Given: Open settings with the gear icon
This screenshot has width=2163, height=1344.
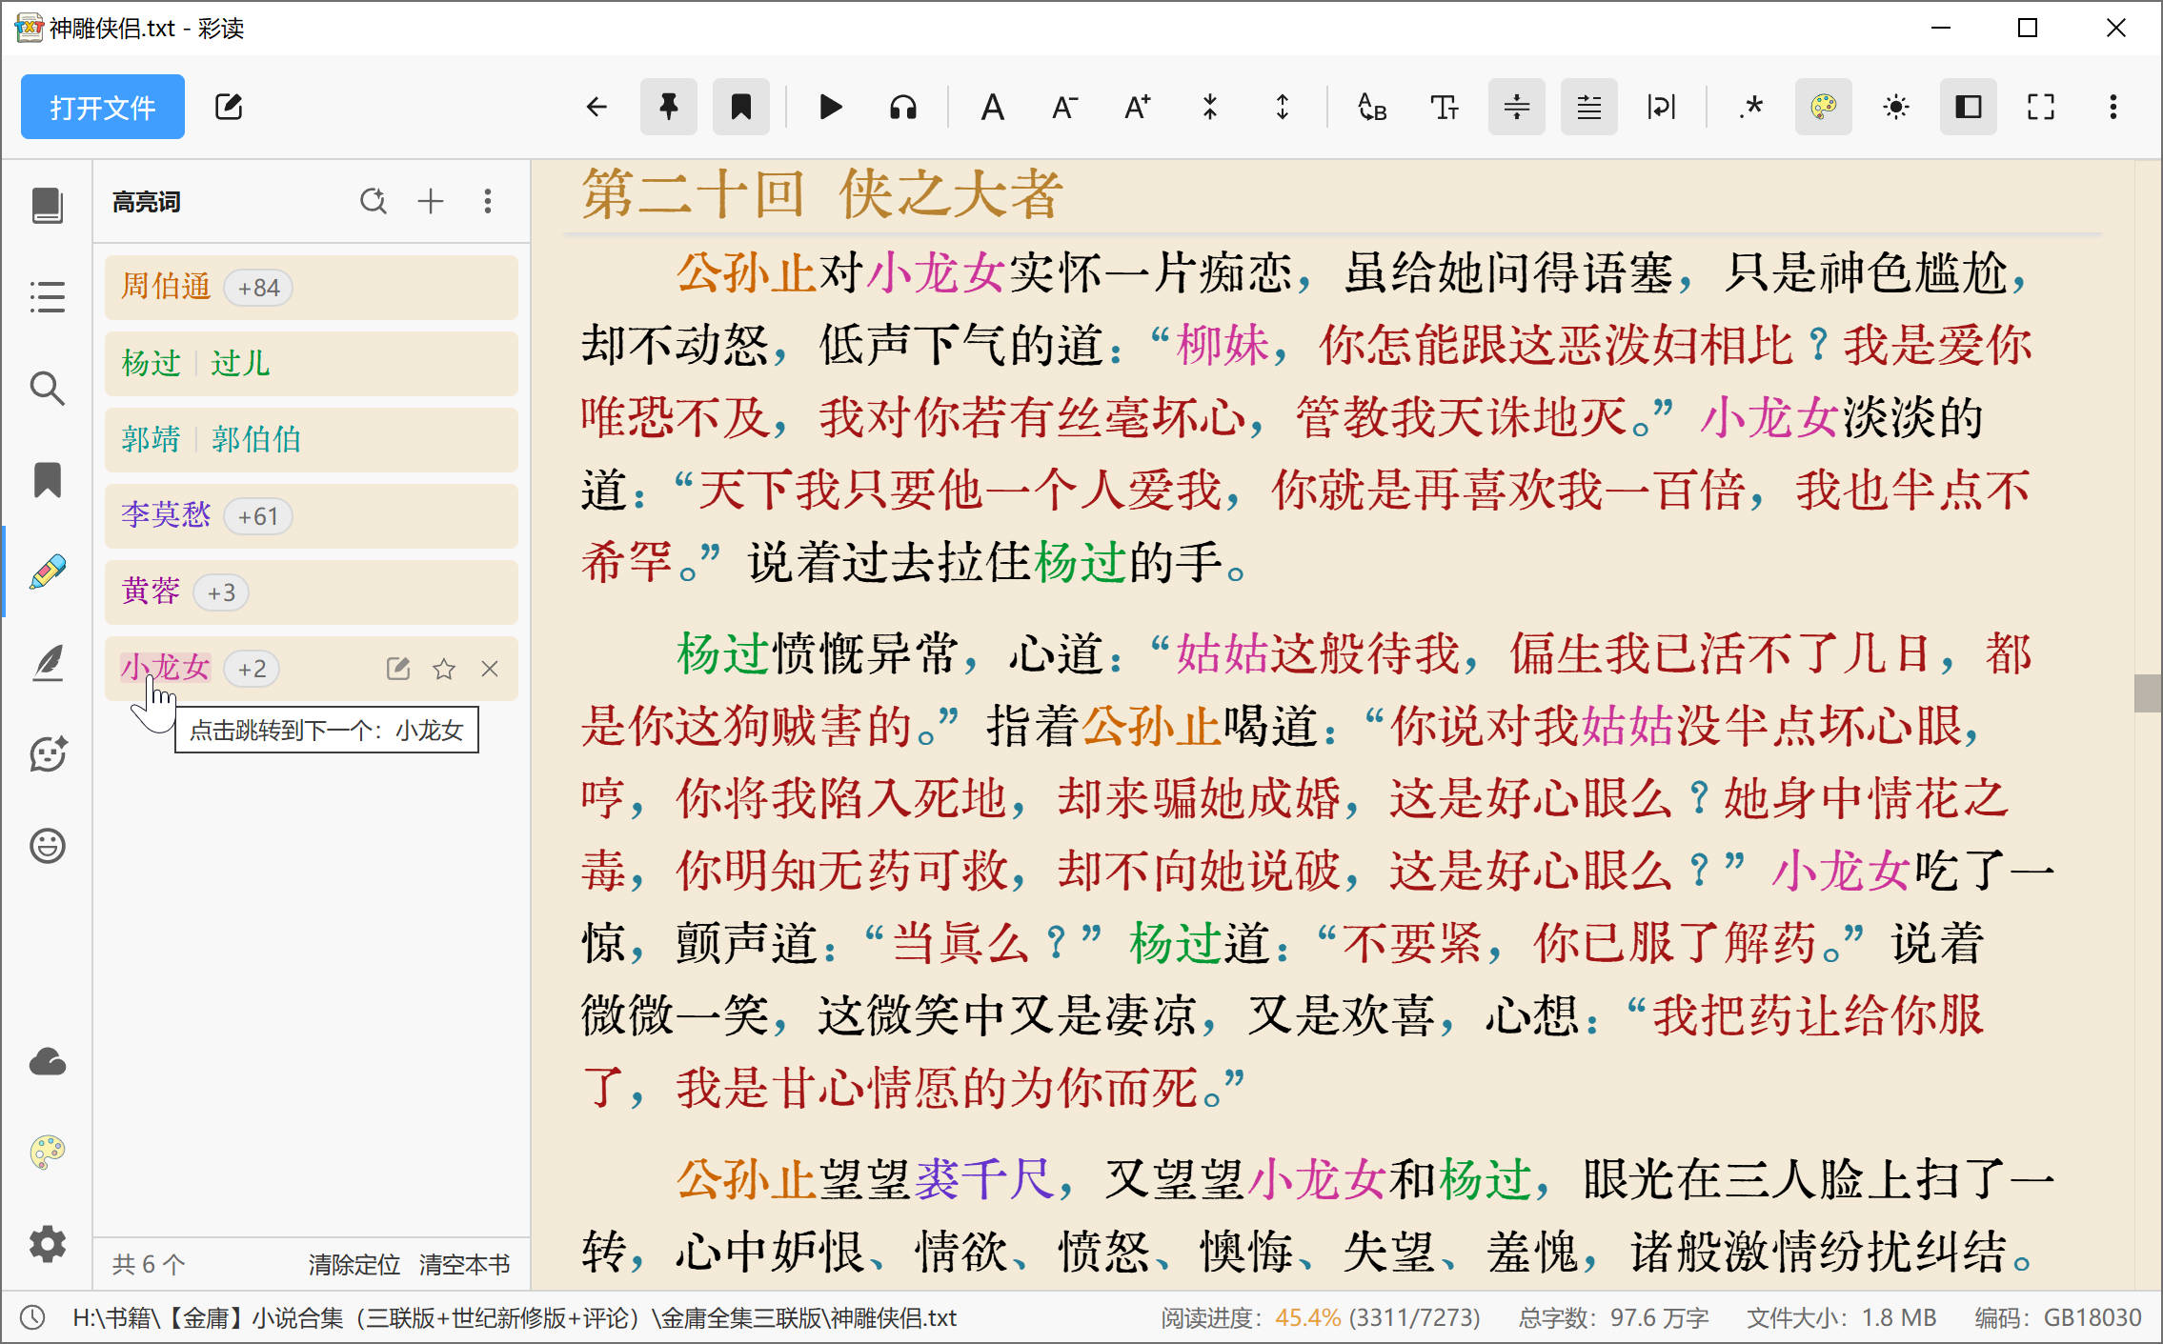Looking at the screenshot, I should 48,1244.
